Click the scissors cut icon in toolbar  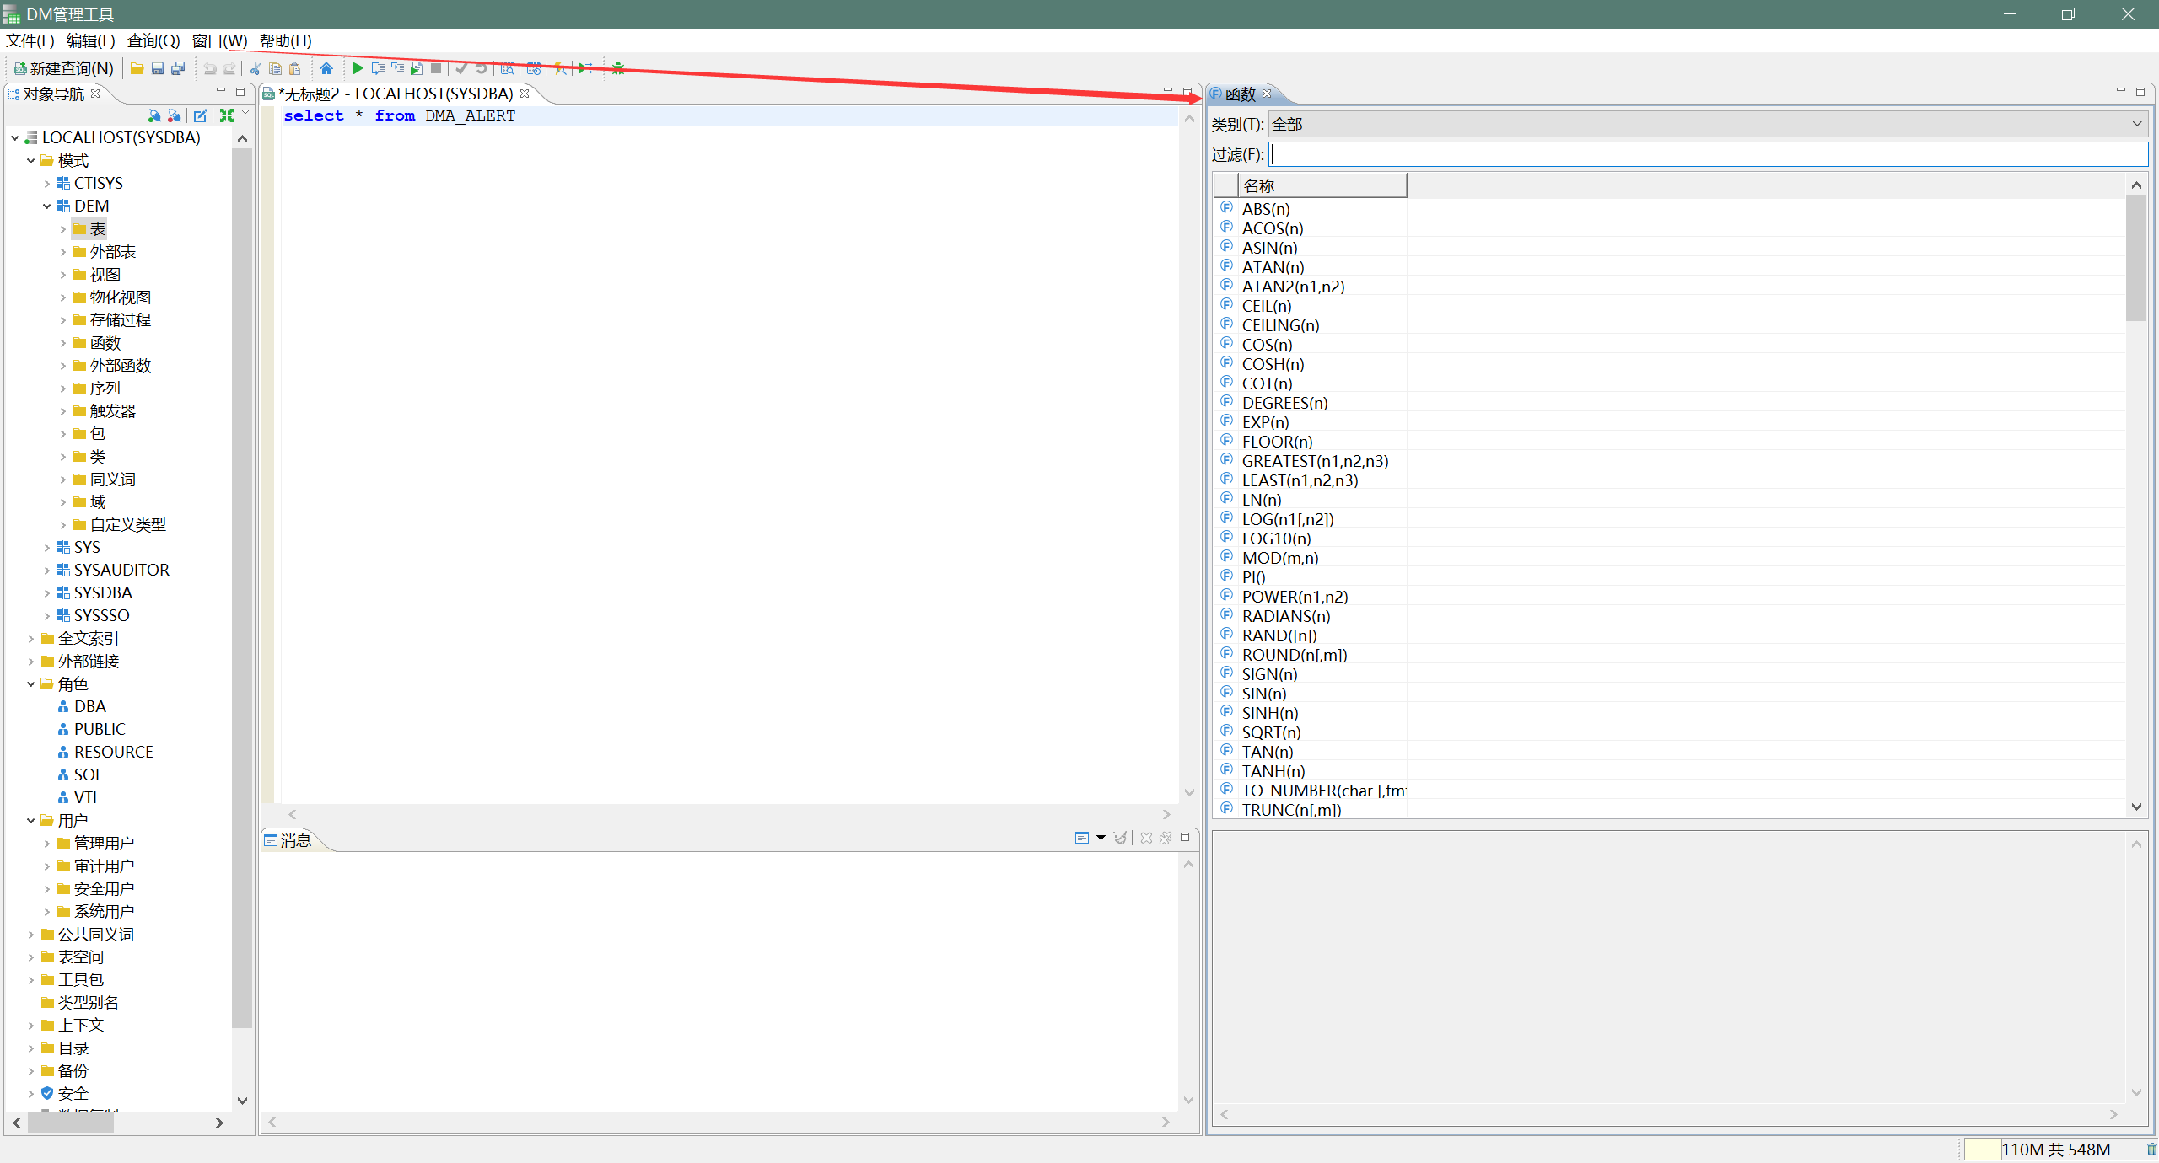[256, 68]
